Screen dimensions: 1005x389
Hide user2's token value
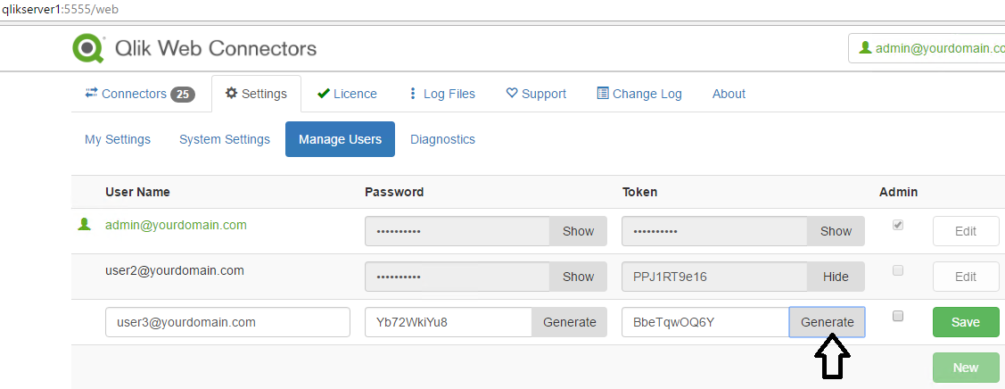click(x=836, y=277)
